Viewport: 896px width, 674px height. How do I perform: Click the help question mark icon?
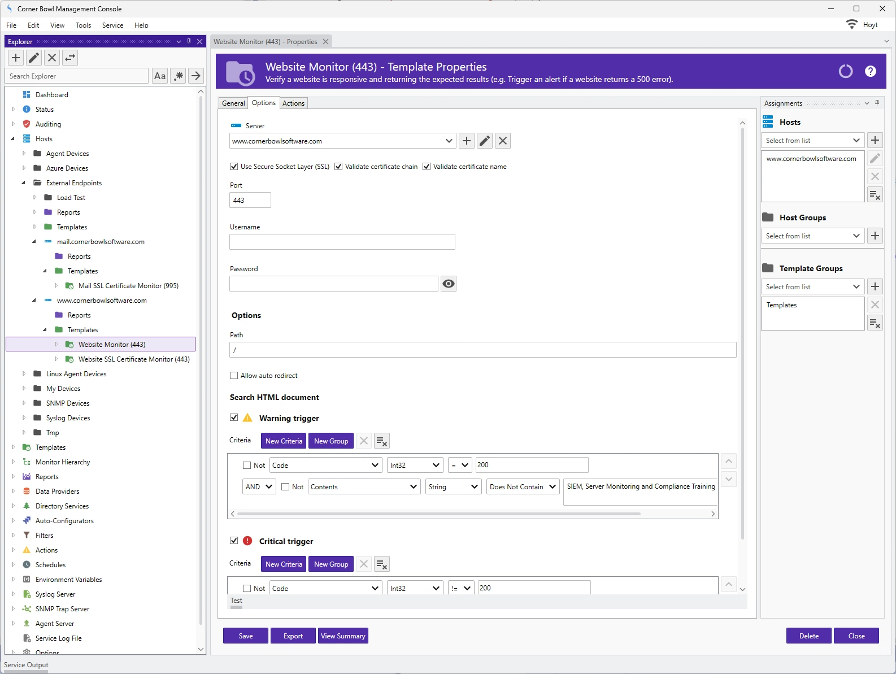point(870,71)
